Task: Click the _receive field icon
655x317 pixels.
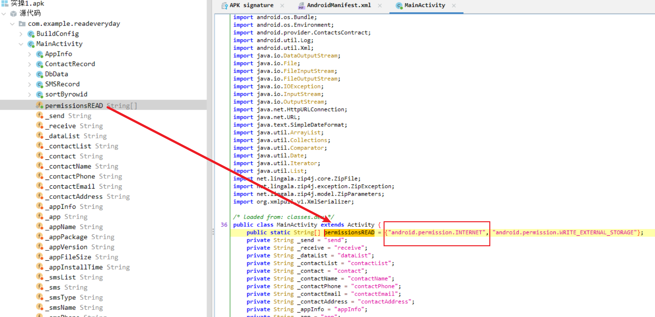Action: (40, 126)
